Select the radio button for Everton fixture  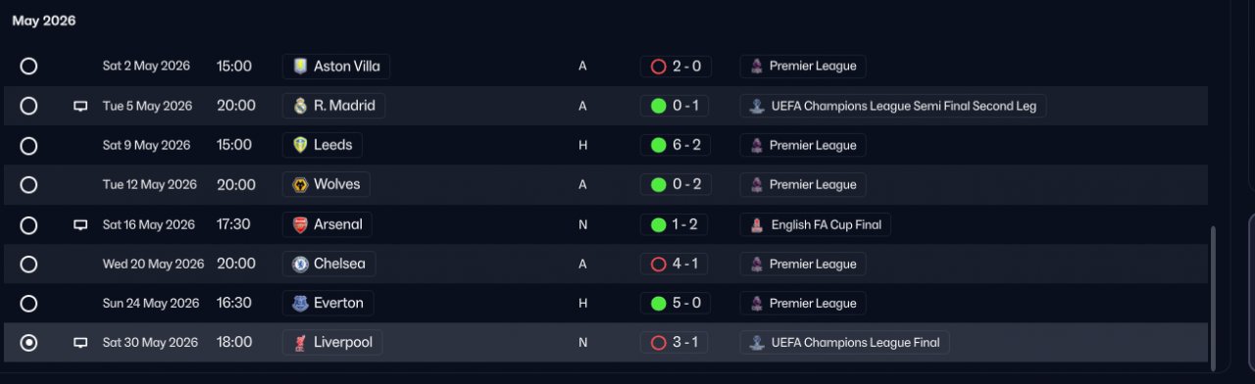[x=28, y=303]
